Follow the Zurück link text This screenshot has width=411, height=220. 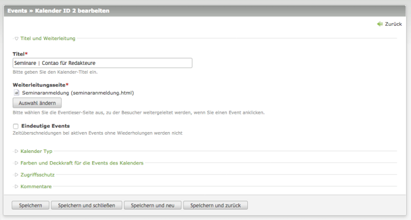click(393, 24)
